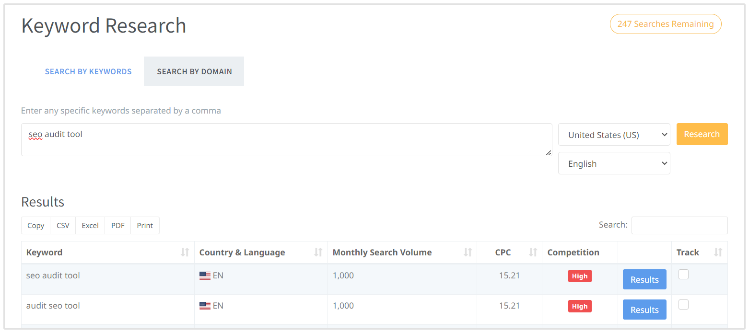Screen dimensions: 749x333
Task: Export results as PDF
Action: [x=117, y=226]
